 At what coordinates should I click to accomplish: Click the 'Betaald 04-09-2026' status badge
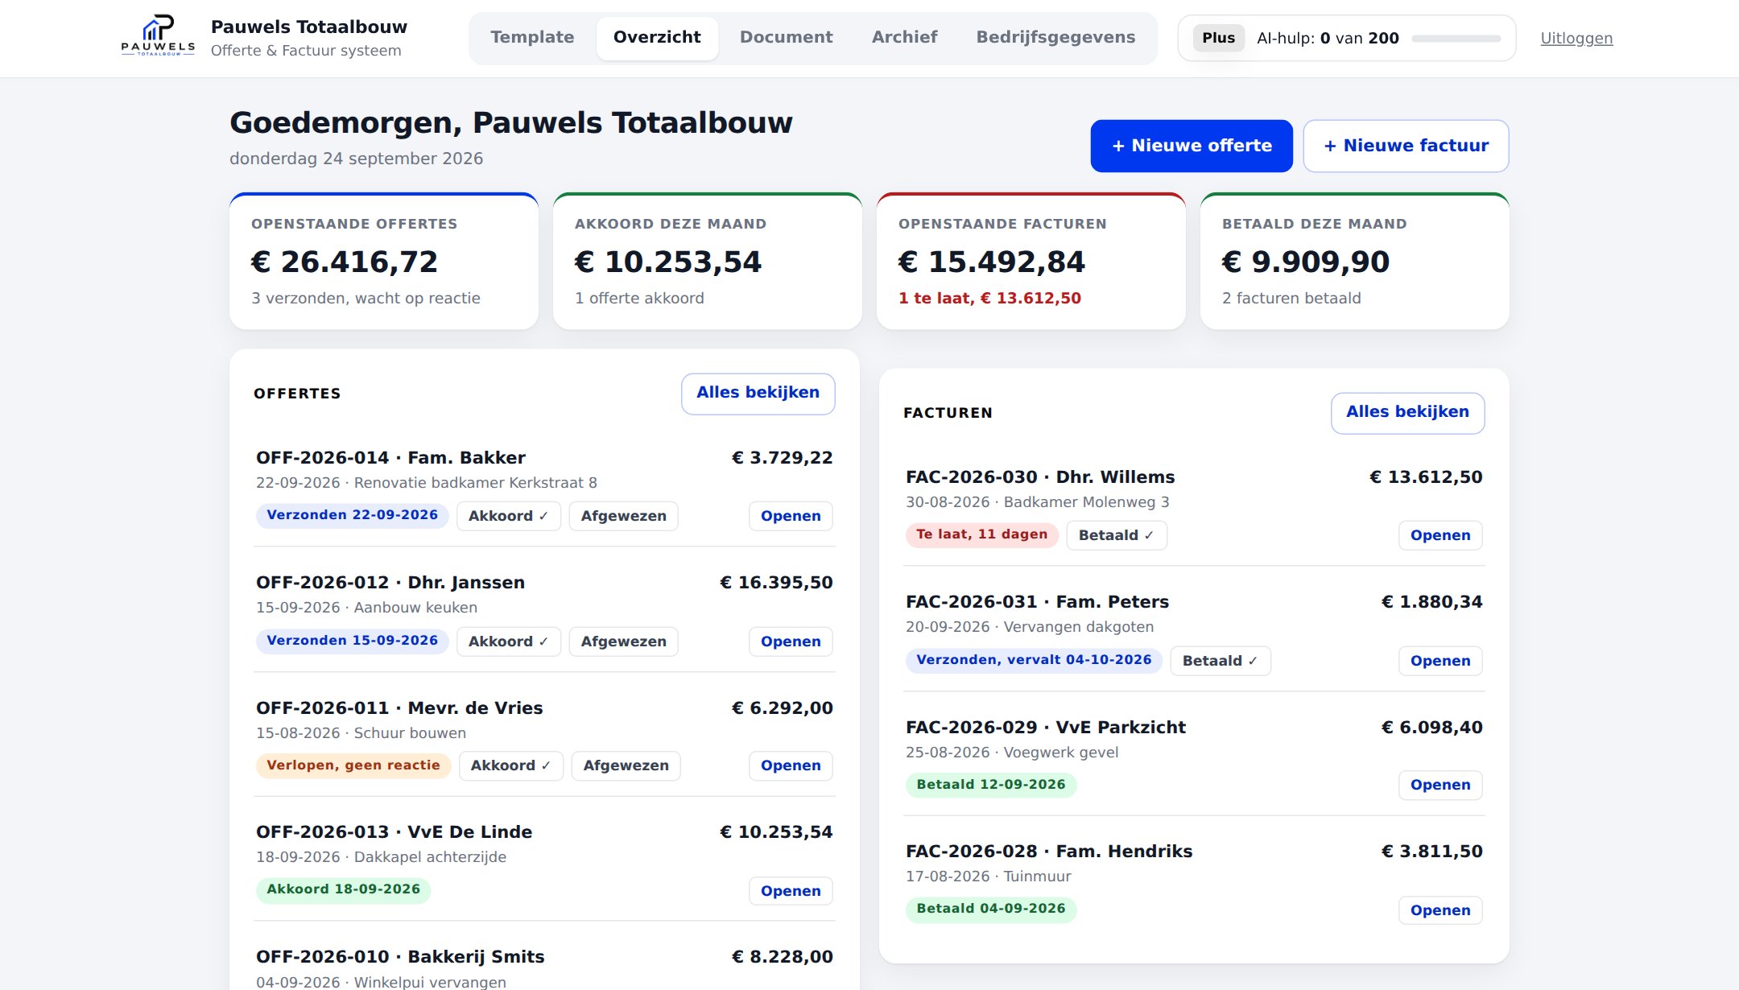[x=991, y=909]
